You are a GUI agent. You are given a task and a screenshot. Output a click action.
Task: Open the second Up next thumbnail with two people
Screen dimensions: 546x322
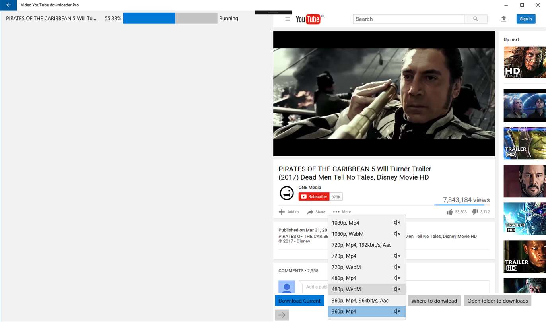click(525, 105)
